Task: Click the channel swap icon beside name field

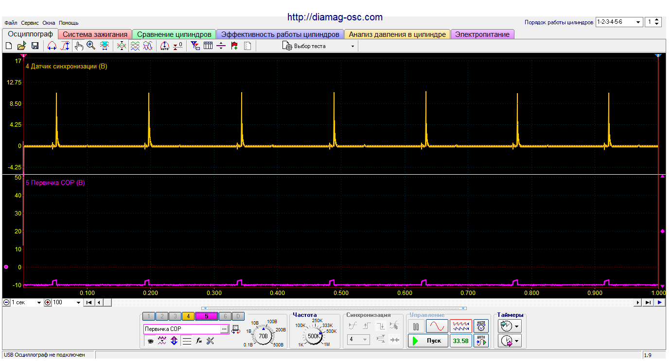Action: tap(236, 329)
